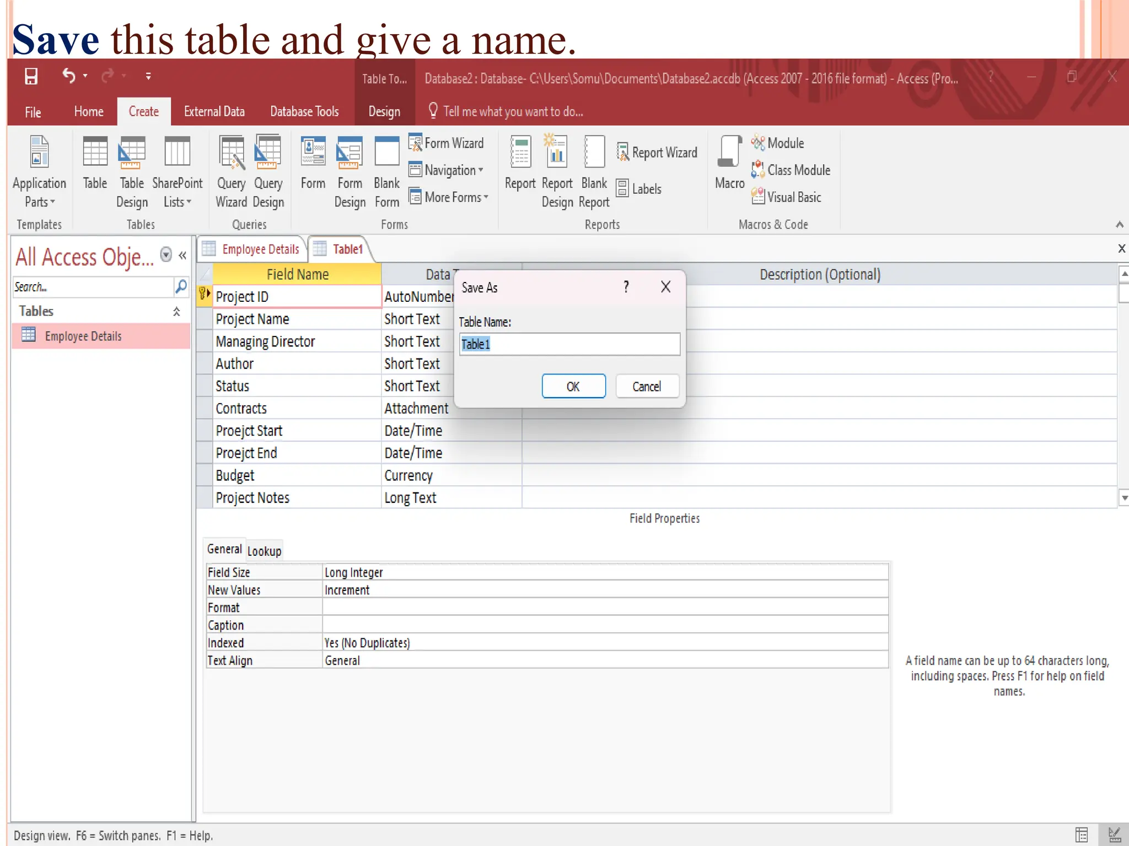1129x846 pixels.
Task: Close the Table1 object with the X
Action: 1121,248
